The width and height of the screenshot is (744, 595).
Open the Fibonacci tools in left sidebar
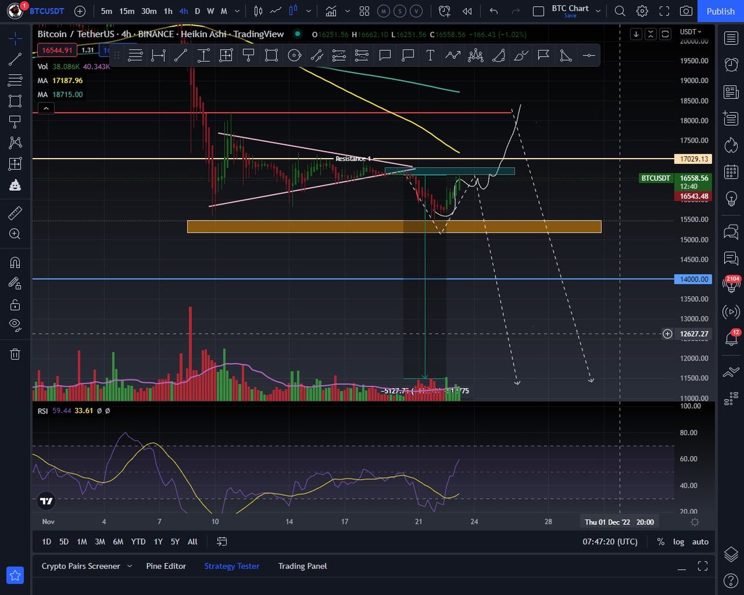(x=15, y=80)
